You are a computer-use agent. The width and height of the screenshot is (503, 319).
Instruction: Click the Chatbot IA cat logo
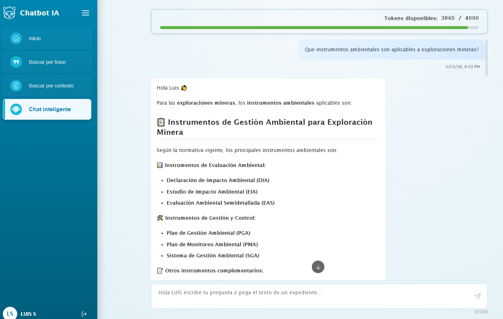pyautogui.click(x=9, y=13)
